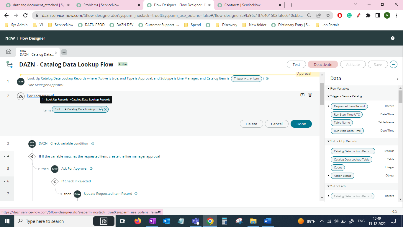Open the Ask For Approval action link

pyautogui.click(x=74, y=169)
